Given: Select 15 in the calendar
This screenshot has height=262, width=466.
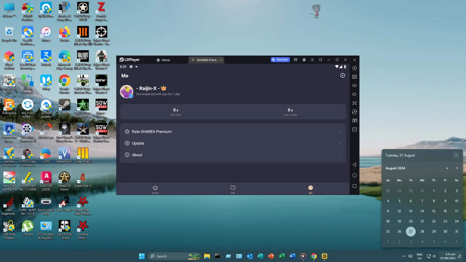Looking at the screenshot, I should click(x=434, y=211).
